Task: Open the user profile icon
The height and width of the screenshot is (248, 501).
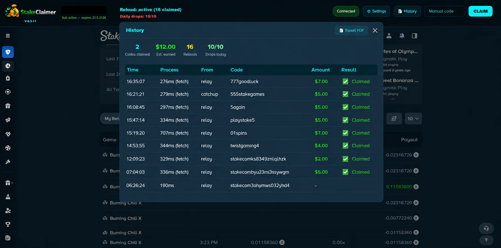Action: [x=389, y=36]
